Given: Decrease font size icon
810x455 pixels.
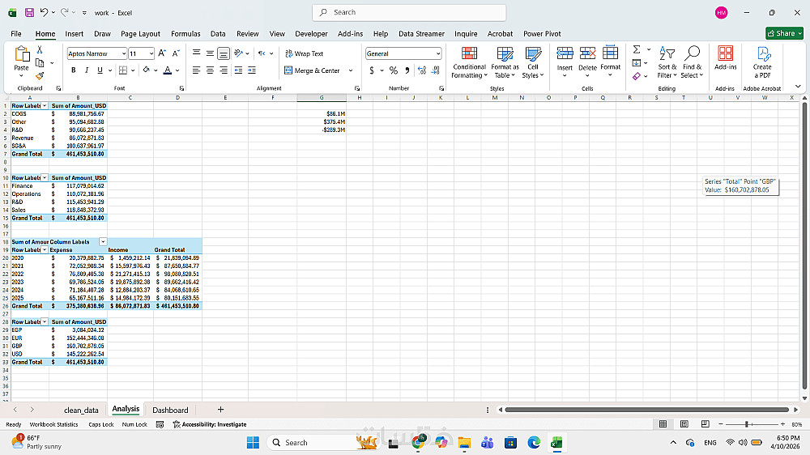Looking at the screenshot, I should [x=176, y=53].
